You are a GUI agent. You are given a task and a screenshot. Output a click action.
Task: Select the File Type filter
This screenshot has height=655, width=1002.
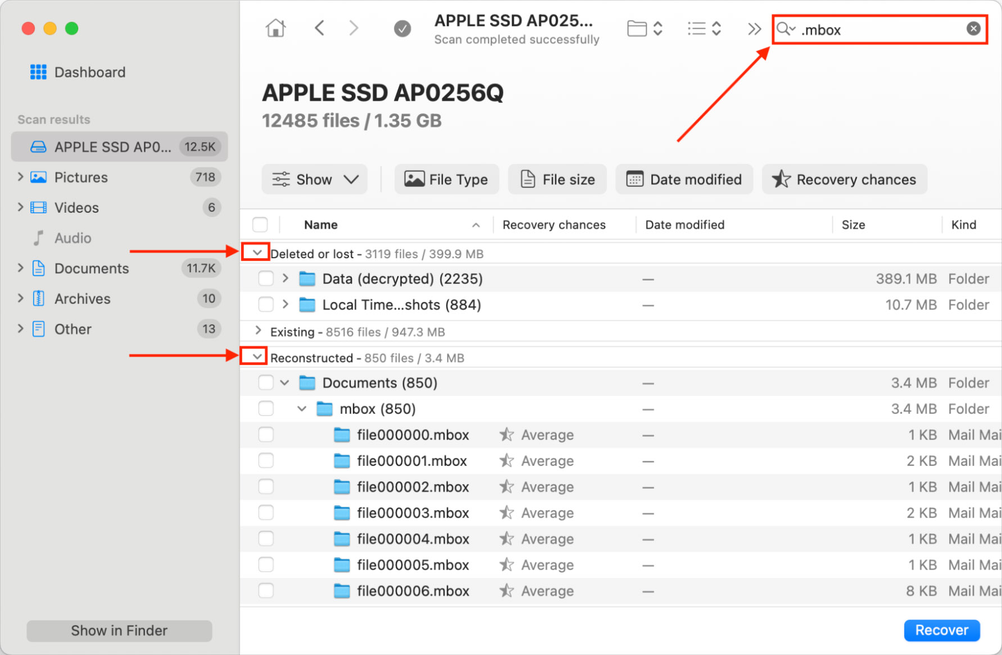click(446, 179)
